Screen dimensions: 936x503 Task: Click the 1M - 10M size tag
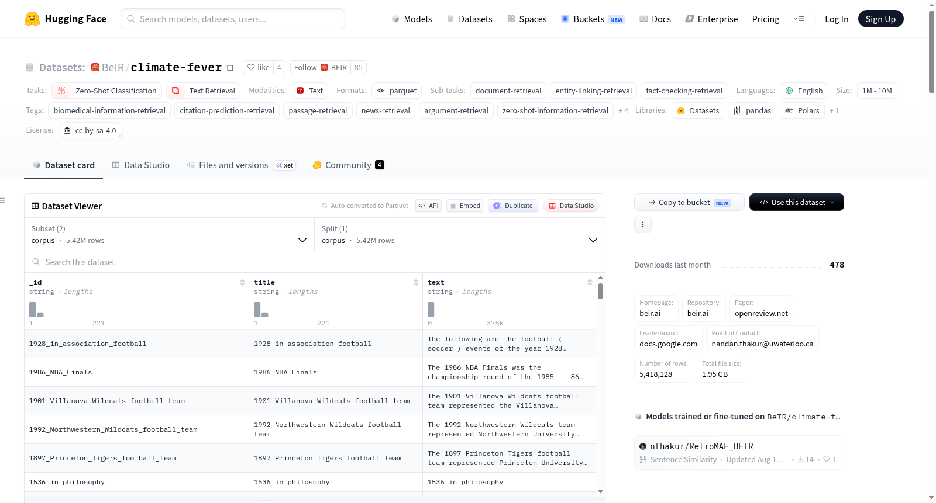point(877,91)
